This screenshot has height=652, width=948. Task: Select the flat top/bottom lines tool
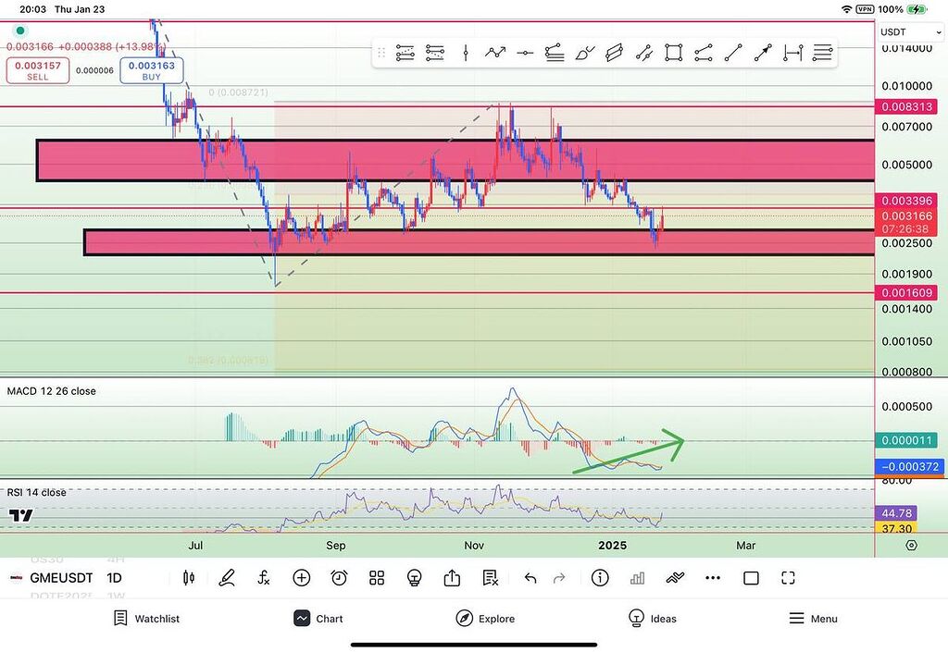pos(704,53)
